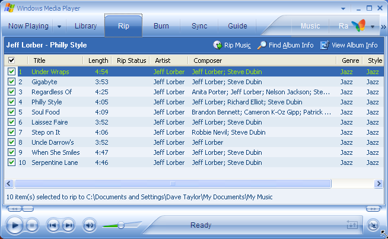Click the Step on It title
The image size is (388, 239).
46,132
